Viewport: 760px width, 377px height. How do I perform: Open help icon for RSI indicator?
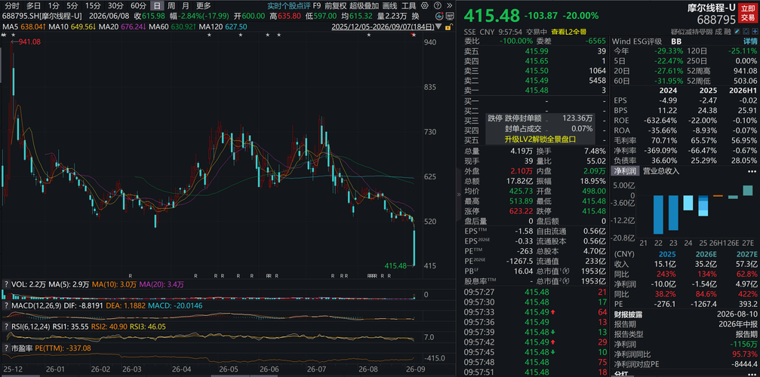point(6,326)
